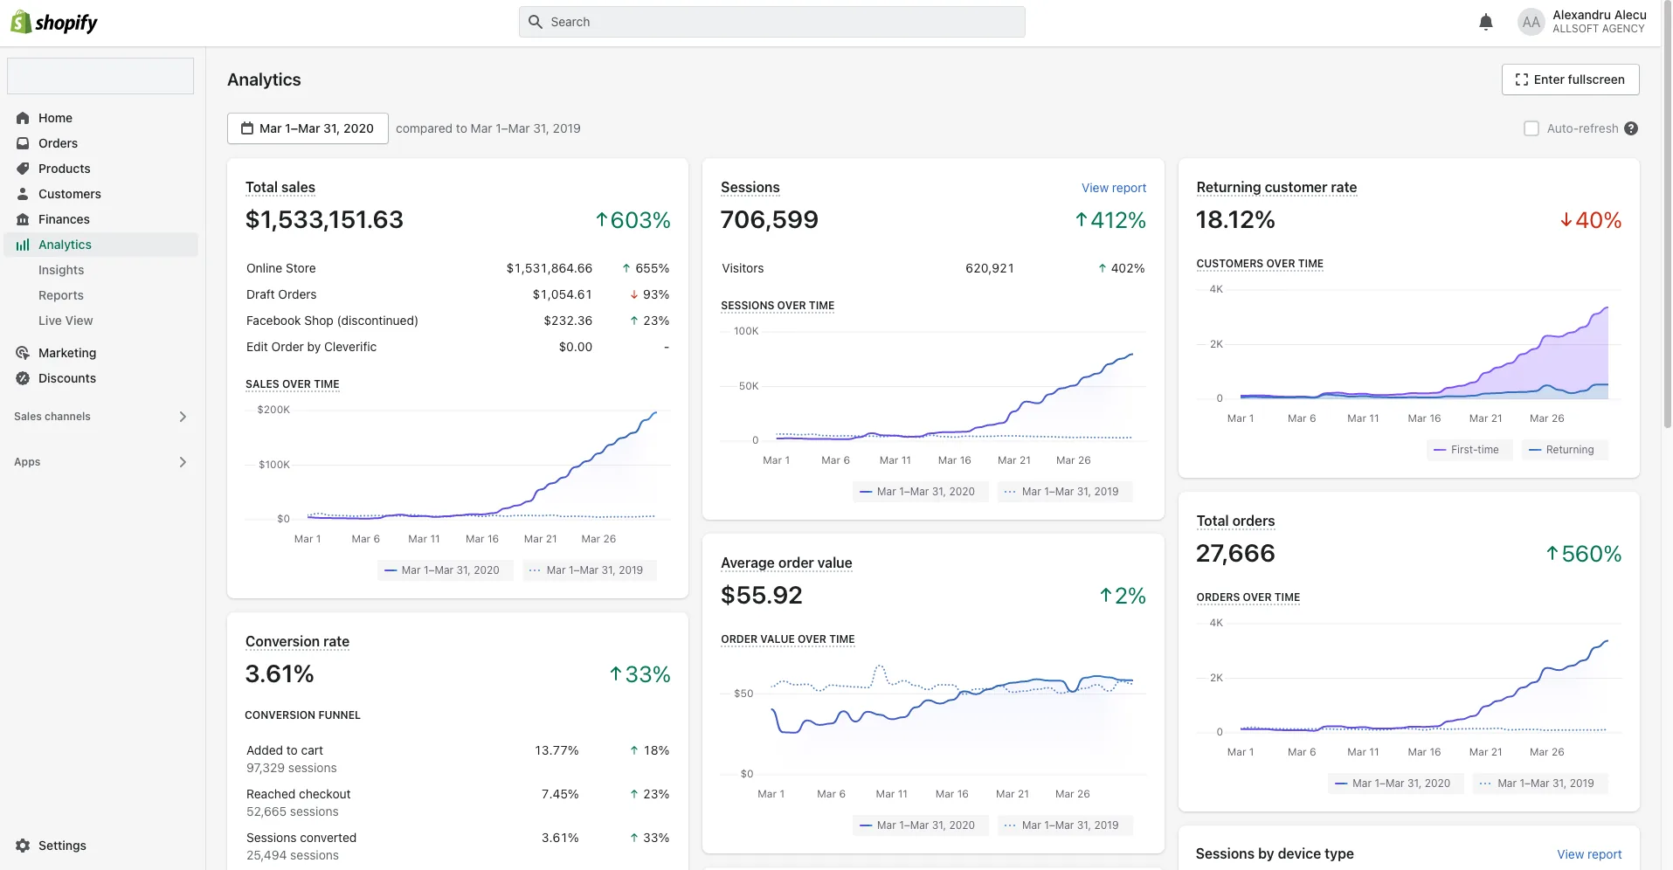Open Sessions View report link

1113,188
